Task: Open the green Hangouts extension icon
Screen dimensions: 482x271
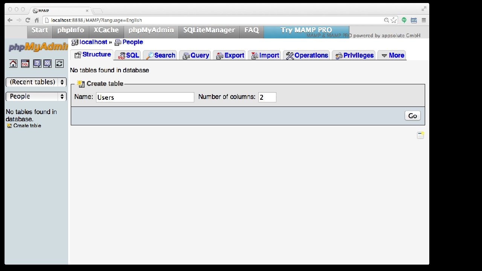Action: click(x=404, y=20)
